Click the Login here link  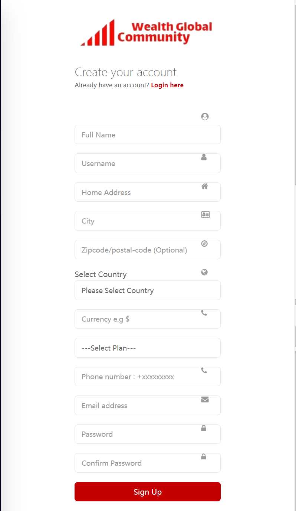pyautogui.click(x=167, y=85)
